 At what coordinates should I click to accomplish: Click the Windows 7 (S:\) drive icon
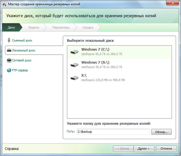pyautogui.click(x=75, y=65)
